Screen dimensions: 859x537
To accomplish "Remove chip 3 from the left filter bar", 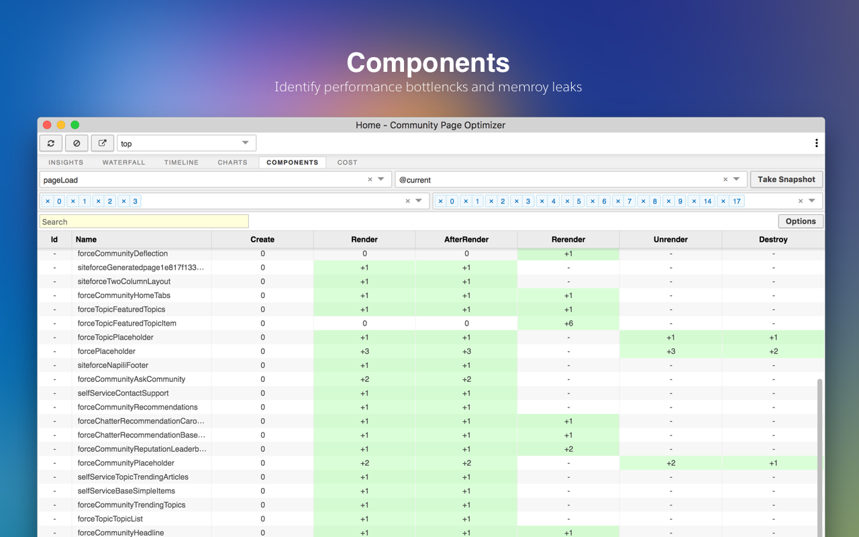I will point(123,201).
